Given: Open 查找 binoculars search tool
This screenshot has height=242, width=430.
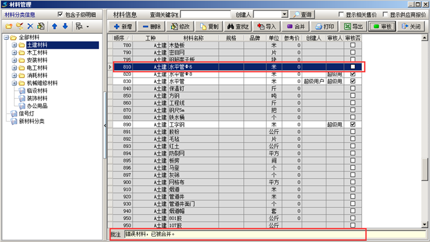Looking at the screenshot, I should pyautogui.click(x=238, y=27).
